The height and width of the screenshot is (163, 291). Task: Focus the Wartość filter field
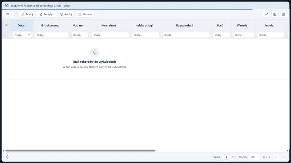pos(243,35)
